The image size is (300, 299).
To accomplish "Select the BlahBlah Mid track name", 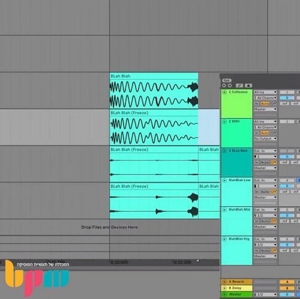I will (x=239, y=209).
